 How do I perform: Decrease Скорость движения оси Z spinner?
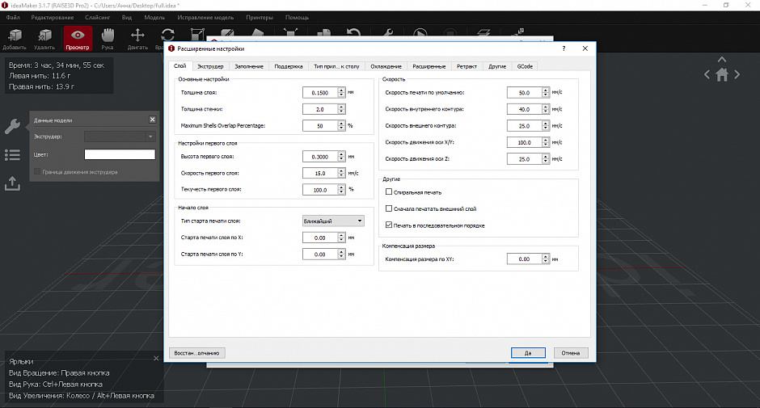tap(546, 162)
